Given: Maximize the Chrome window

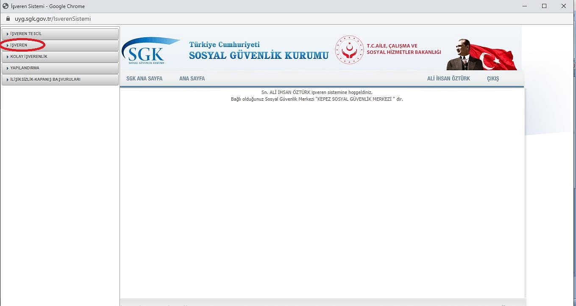Looking at the screenshot, I should click(x=544, y=6).
